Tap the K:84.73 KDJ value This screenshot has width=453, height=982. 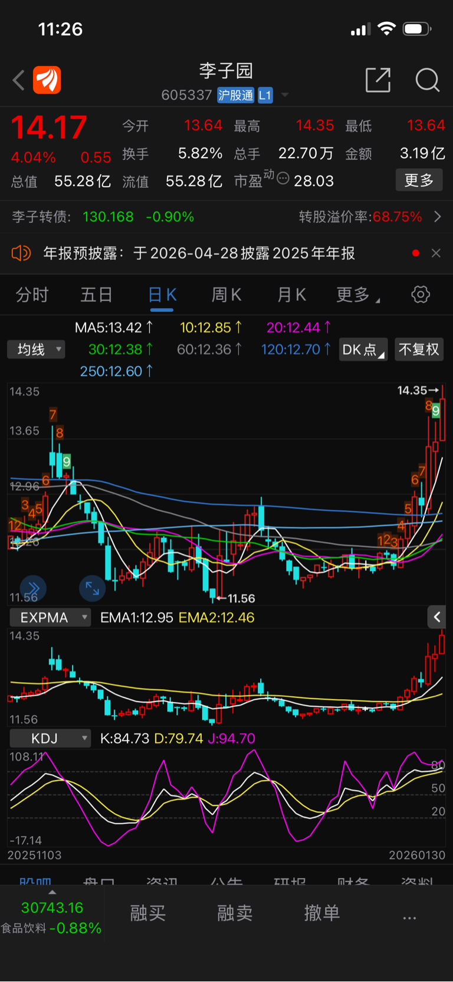pos(124,738)
